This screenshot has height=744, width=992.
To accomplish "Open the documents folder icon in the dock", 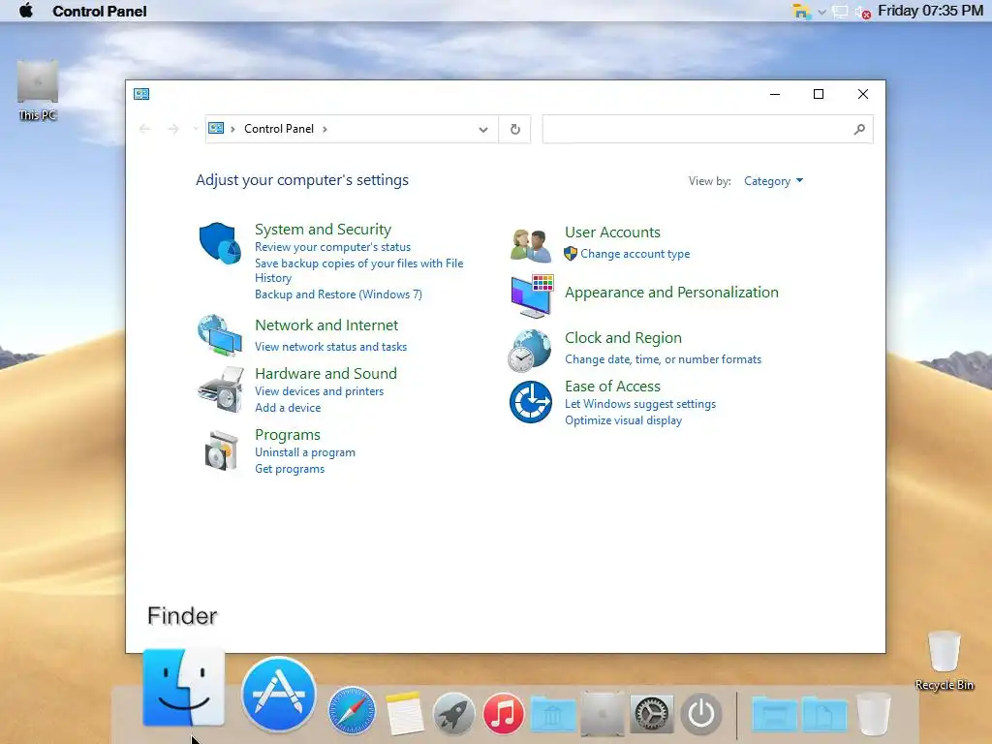I will (x=823, y=714).
